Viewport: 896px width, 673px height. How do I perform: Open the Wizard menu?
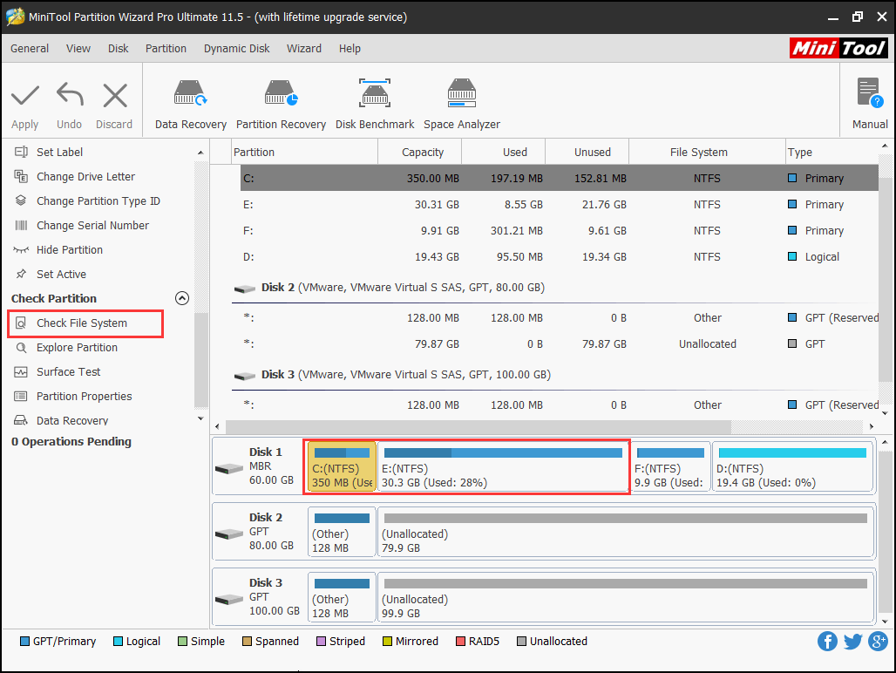click(304, 49)
